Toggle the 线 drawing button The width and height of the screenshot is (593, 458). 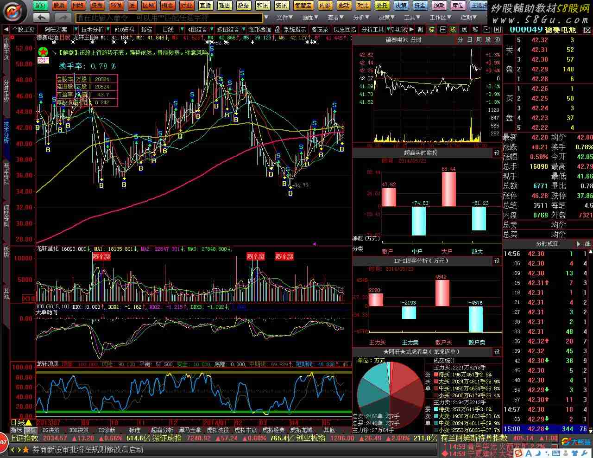(x=465, y=29)
